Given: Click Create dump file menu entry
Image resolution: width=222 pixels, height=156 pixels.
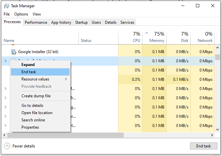Looking at the screenshot, I should pyautogui.click(x=36, y=96).
